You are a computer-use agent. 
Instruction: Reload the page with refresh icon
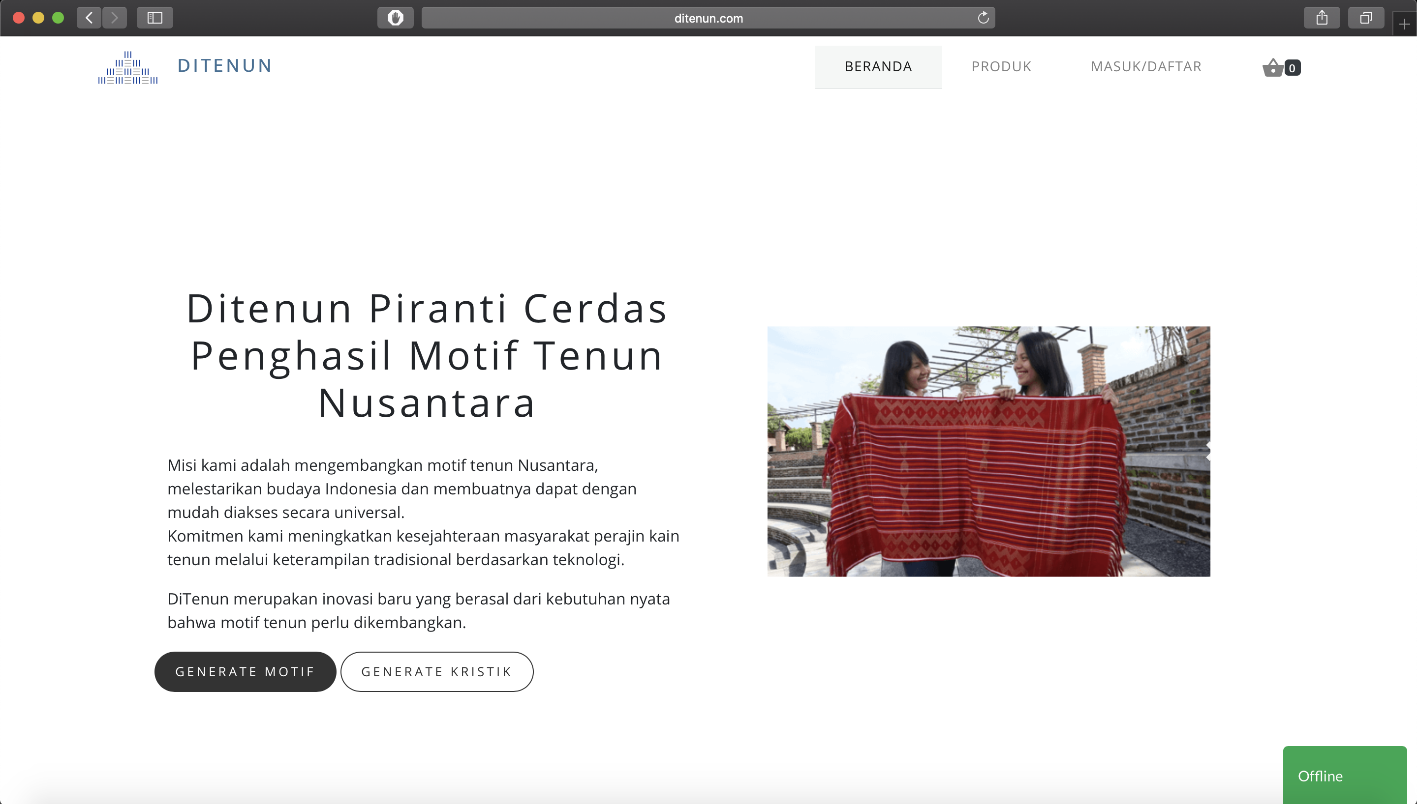click(x=983, y=18)
